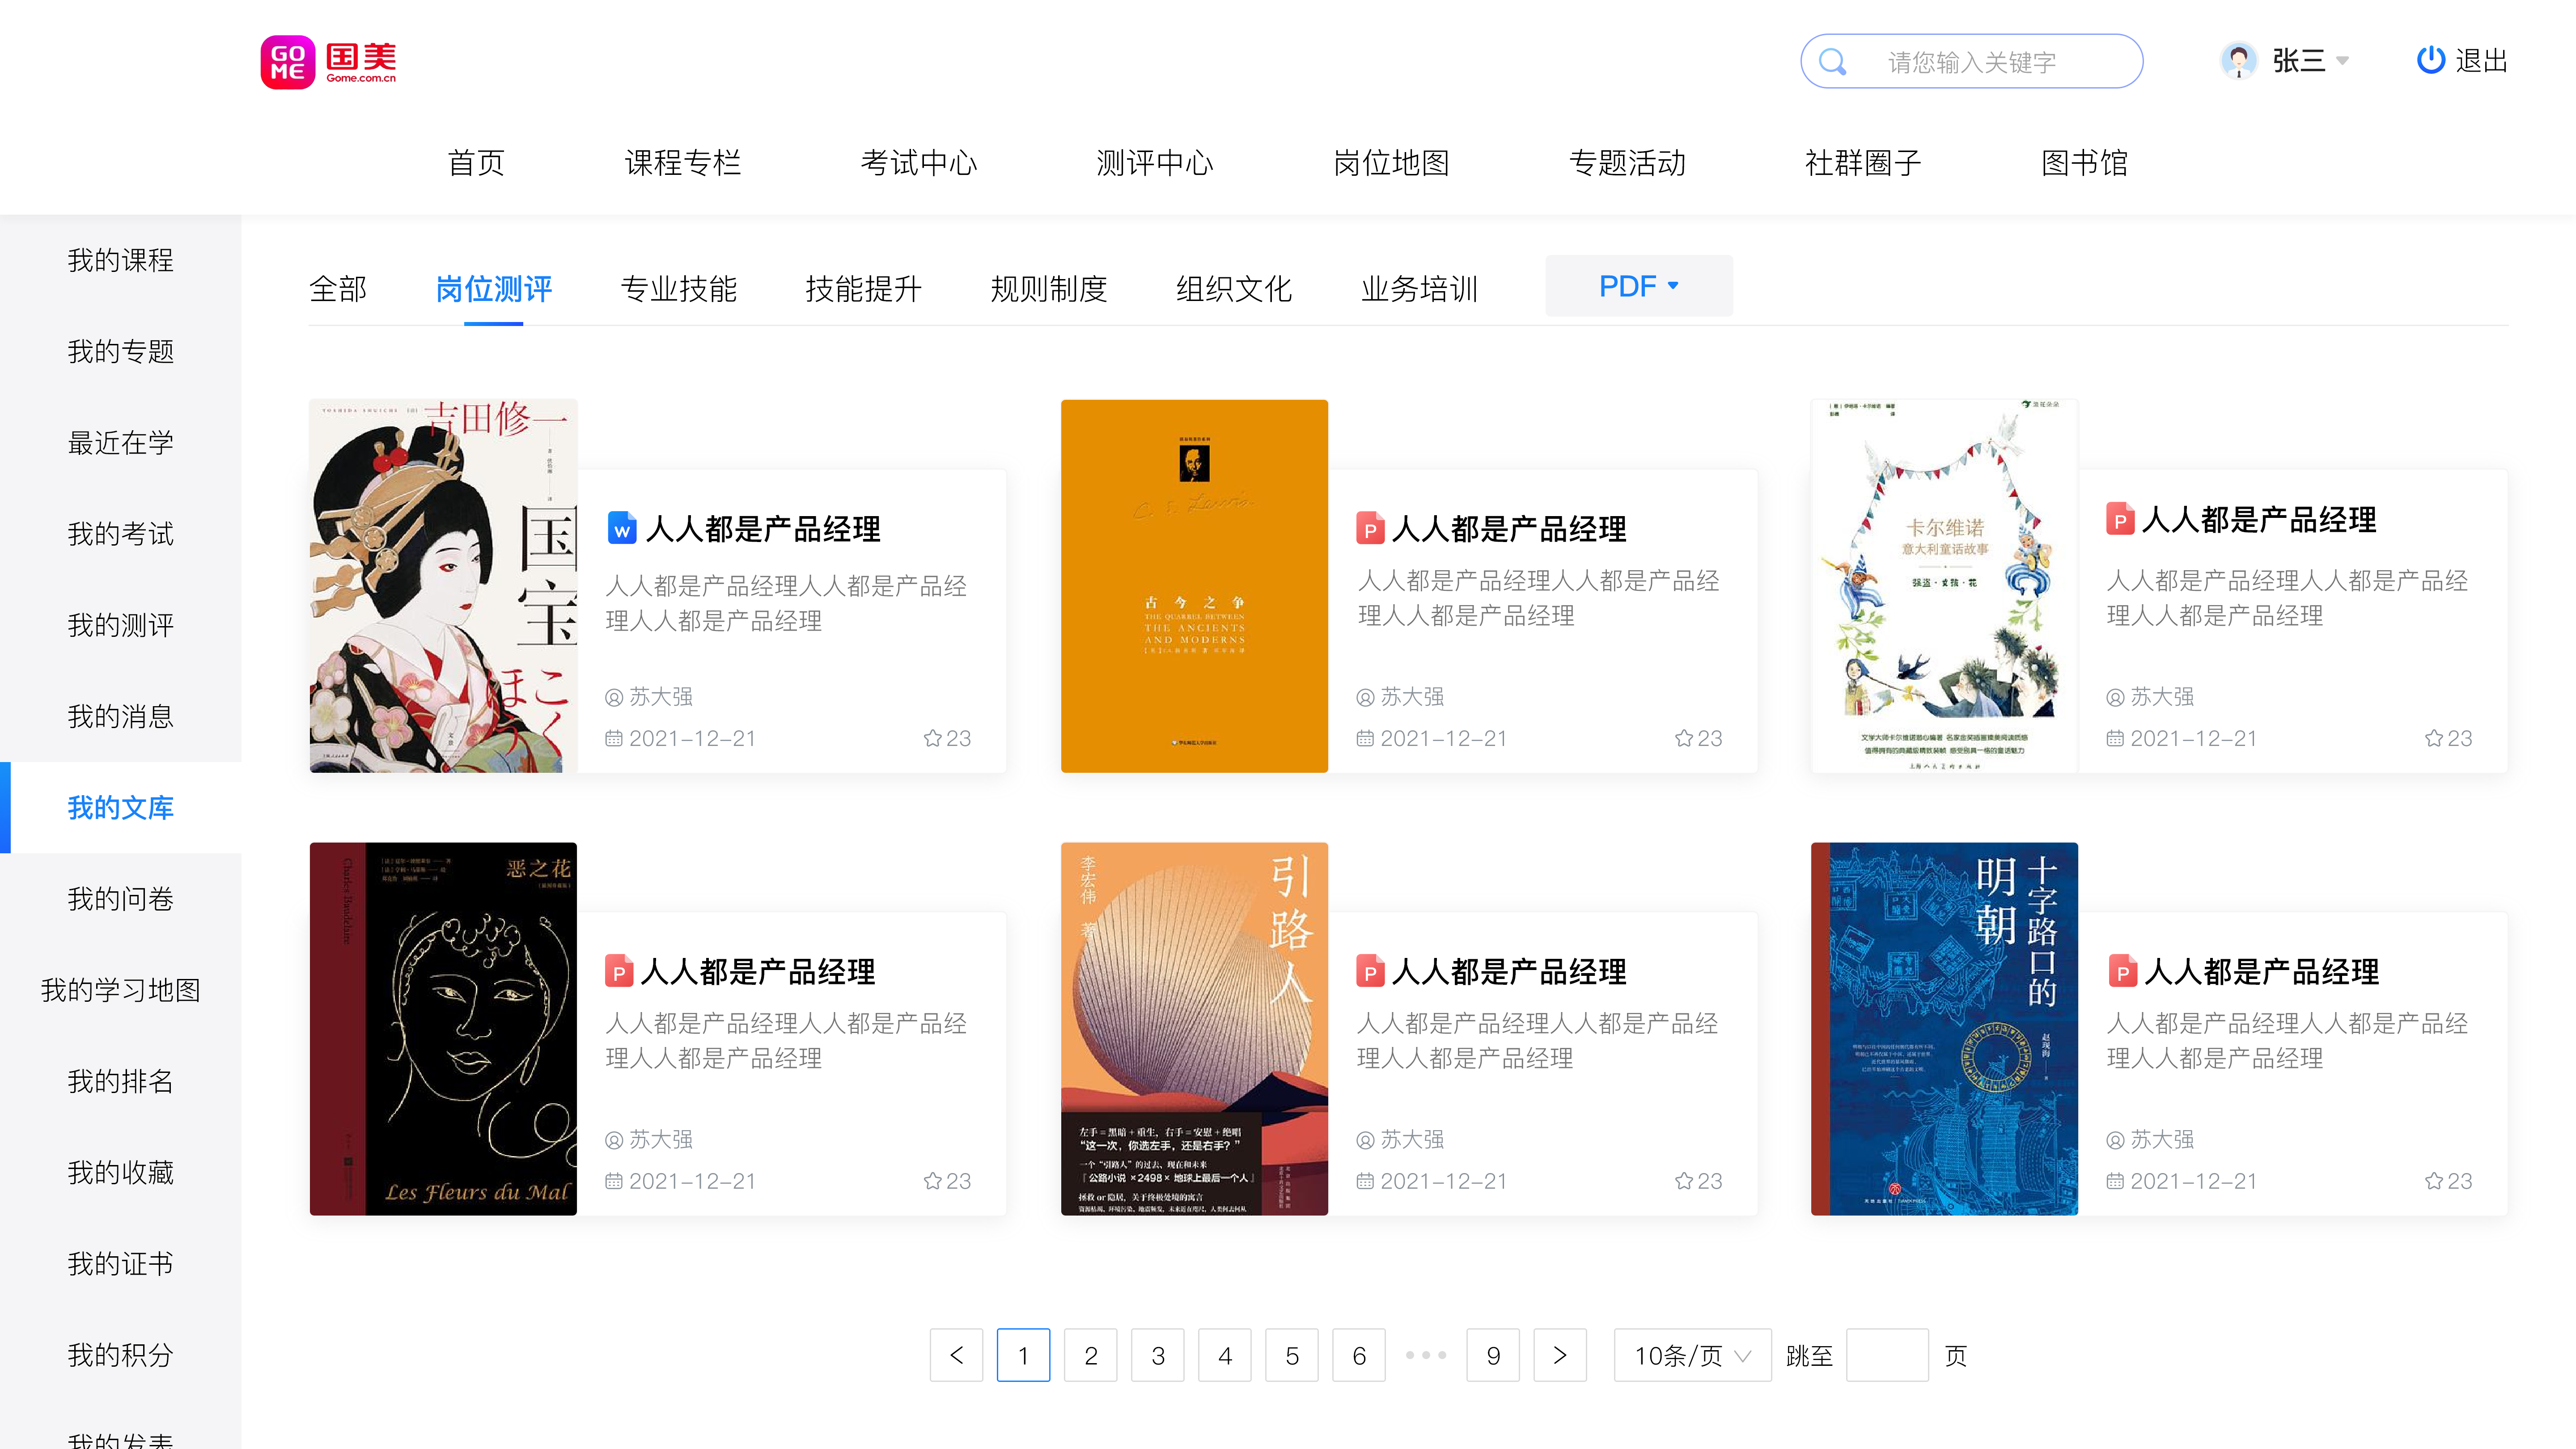2576x1449 pixels.
Task: Open the 卡尔维诺 fairy tale book cover
Action: click(1944, 586)
